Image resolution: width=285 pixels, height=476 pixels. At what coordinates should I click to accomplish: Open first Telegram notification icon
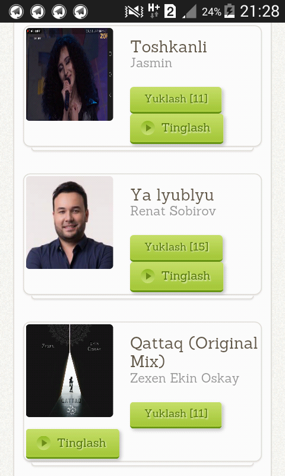click(x=17, y=11)
